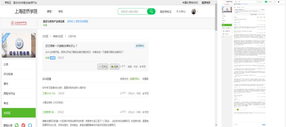This screenshot has width=286, height=127.
Task: Click the topic title 还记得第一次接触法律知识么？
Action: (x=61, y=46)
